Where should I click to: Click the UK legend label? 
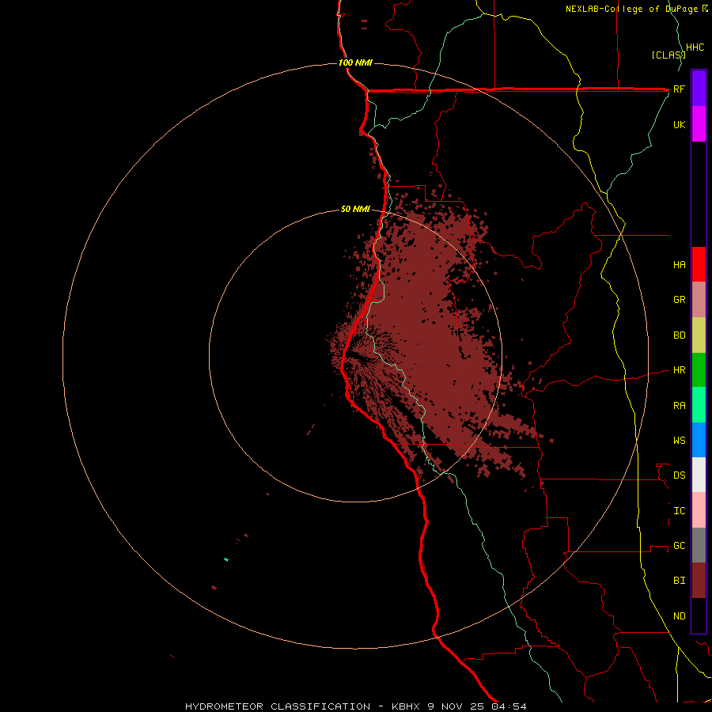pos(680,124)
